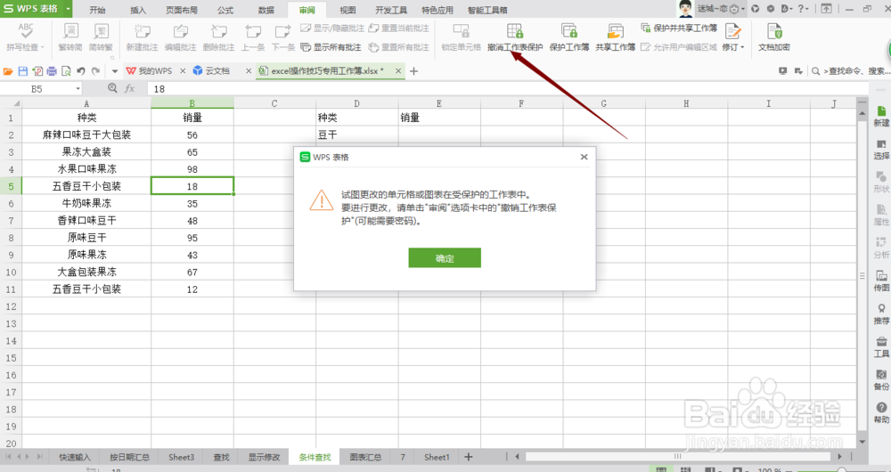Click the fx insert function icon
891x472 pixels.
[x=129, y=88]
